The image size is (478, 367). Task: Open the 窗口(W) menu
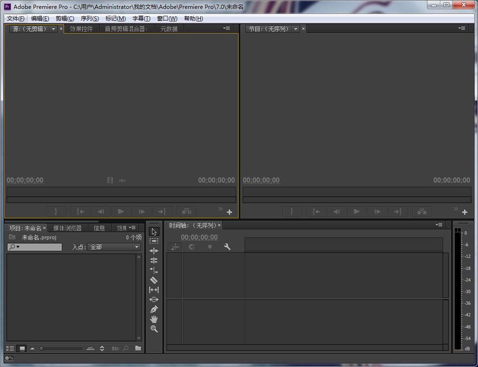click(167, 19)
